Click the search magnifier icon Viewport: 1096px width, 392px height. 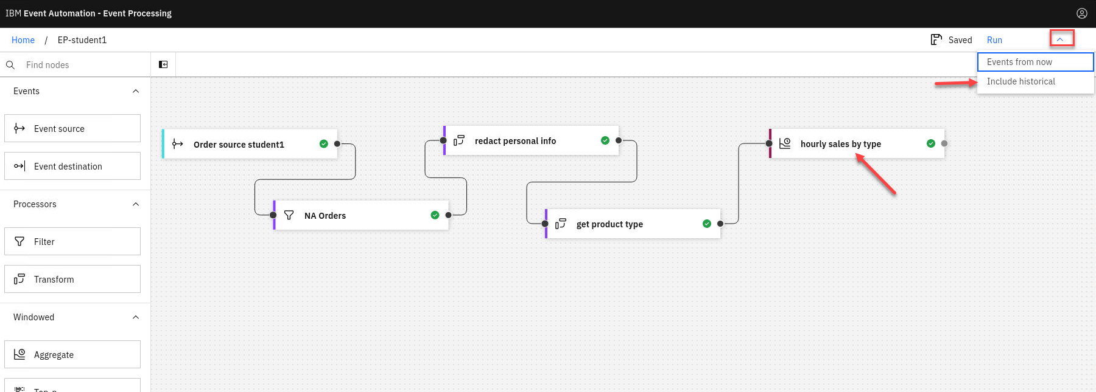(x=10, y=65)
